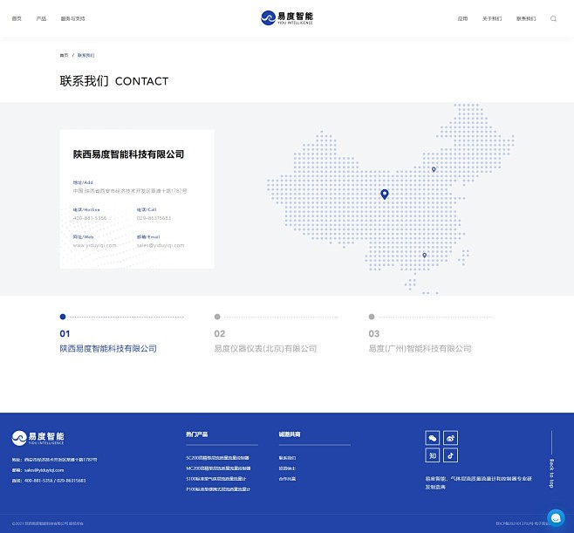Open 联系我们 in the top navigation

click(x=526, y=18)
